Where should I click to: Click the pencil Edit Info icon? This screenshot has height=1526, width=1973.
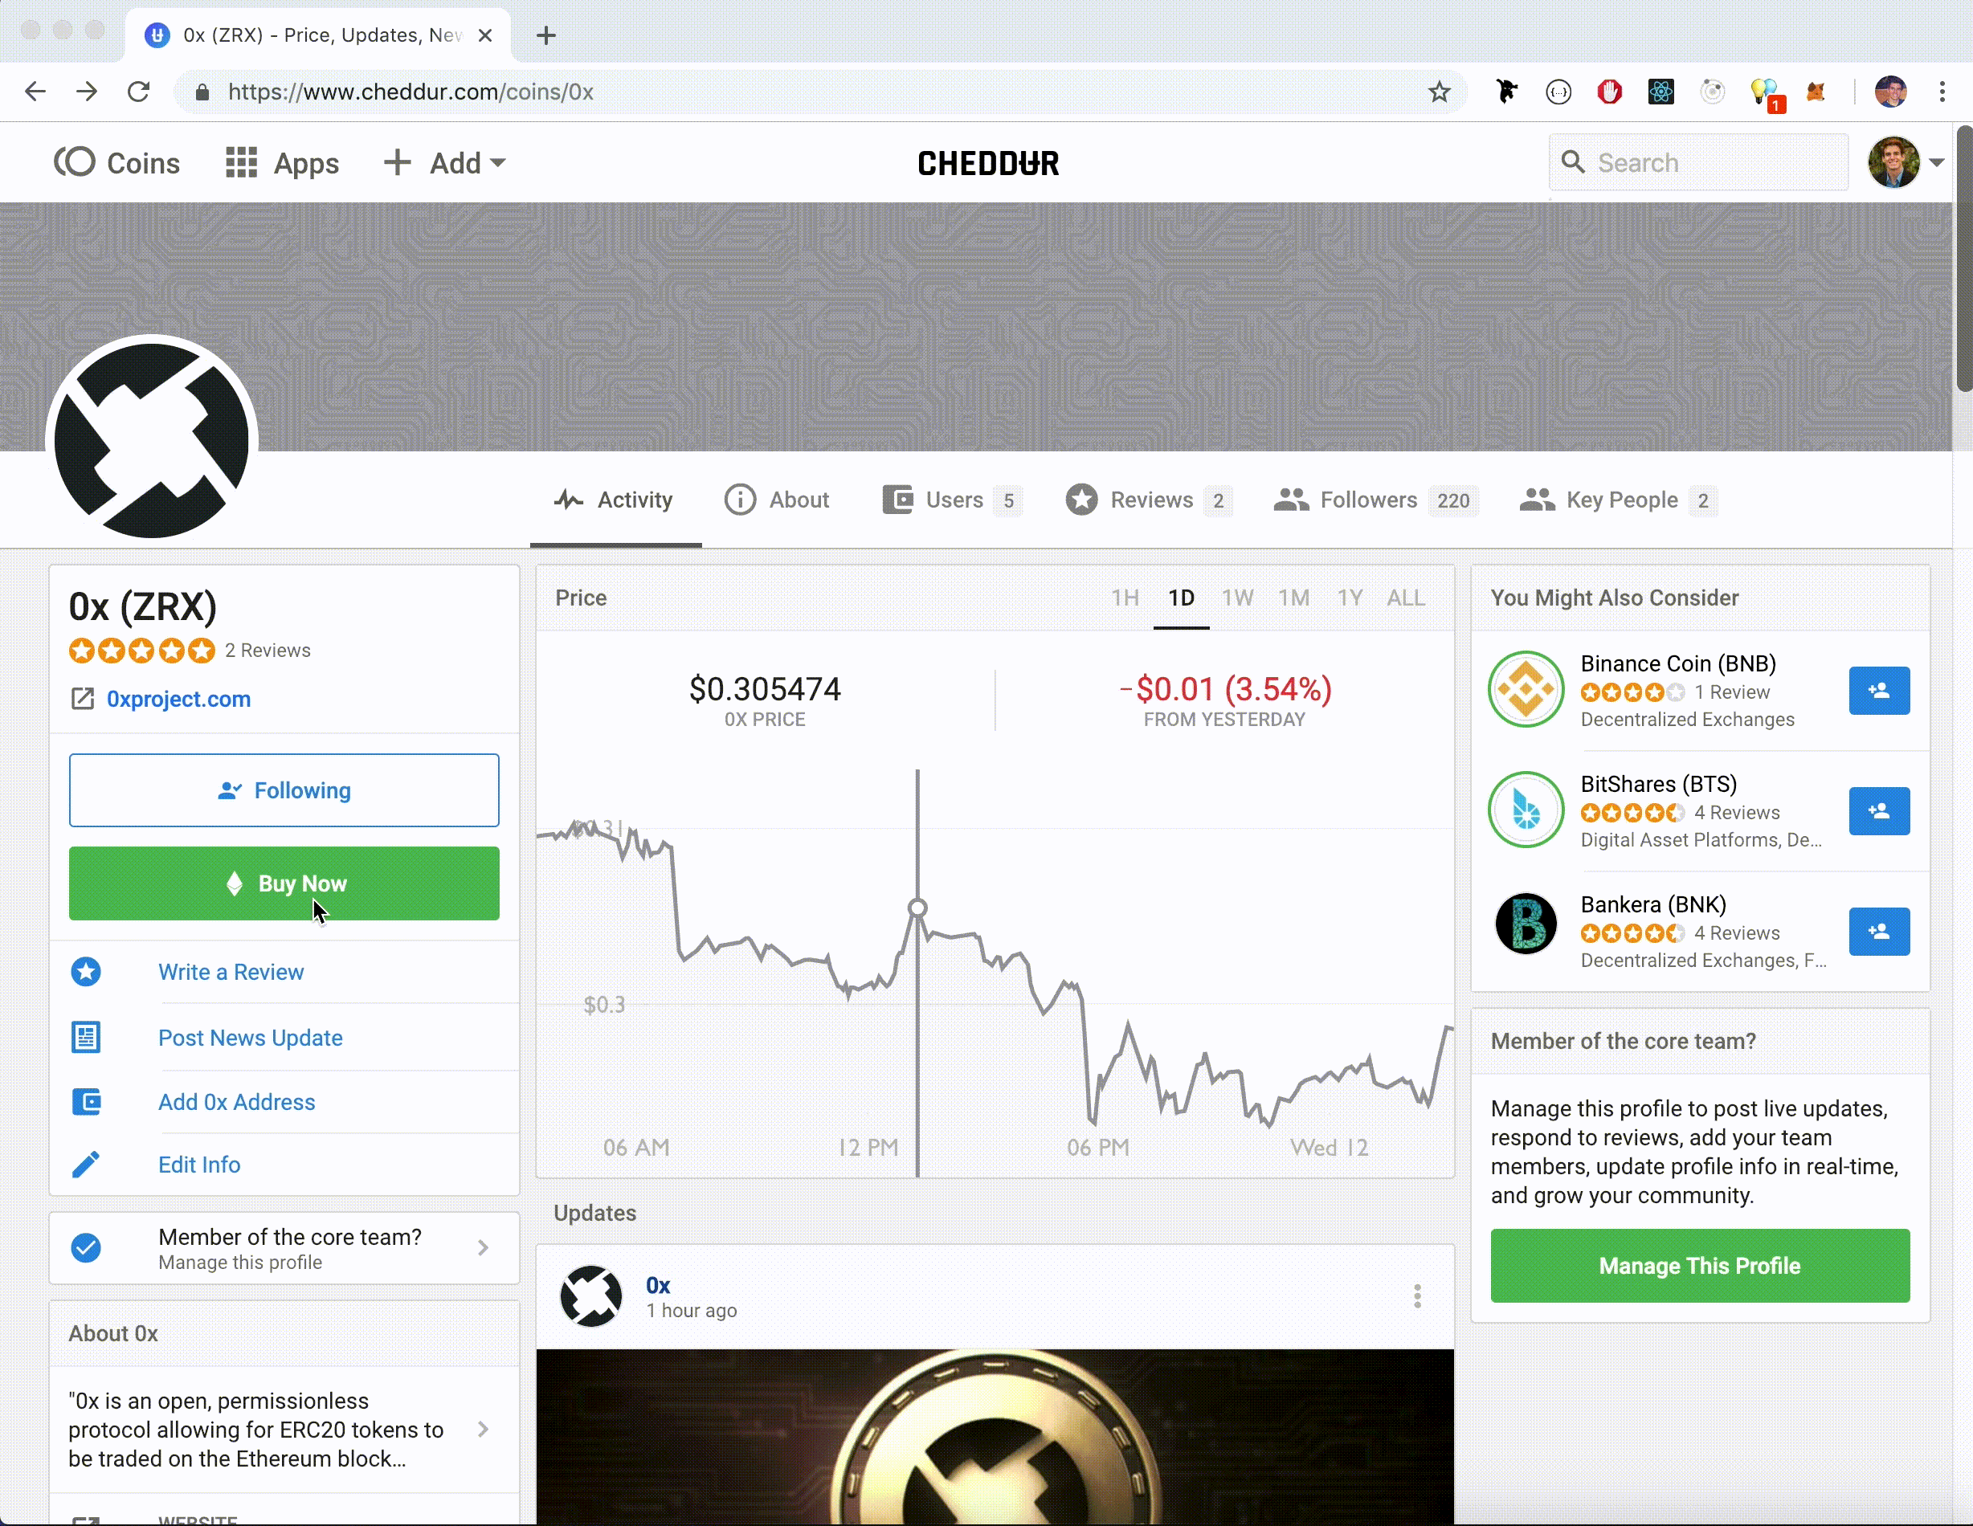point(86,1165)
